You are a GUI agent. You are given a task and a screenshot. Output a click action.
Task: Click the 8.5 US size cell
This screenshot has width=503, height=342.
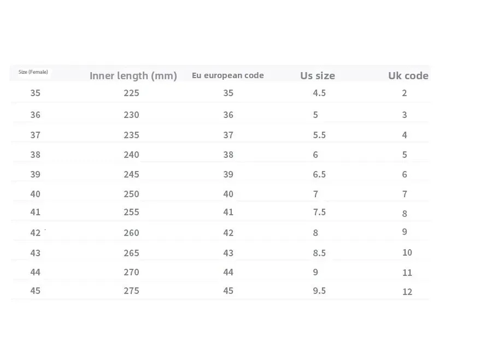pyautogui.click(x=319, y=253)
